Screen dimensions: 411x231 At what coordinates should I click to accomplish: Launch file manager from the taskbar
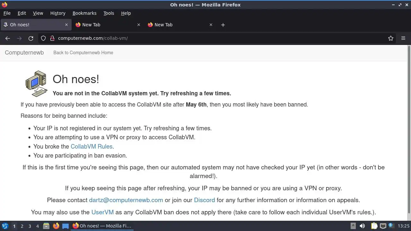[x=46, y=226]
